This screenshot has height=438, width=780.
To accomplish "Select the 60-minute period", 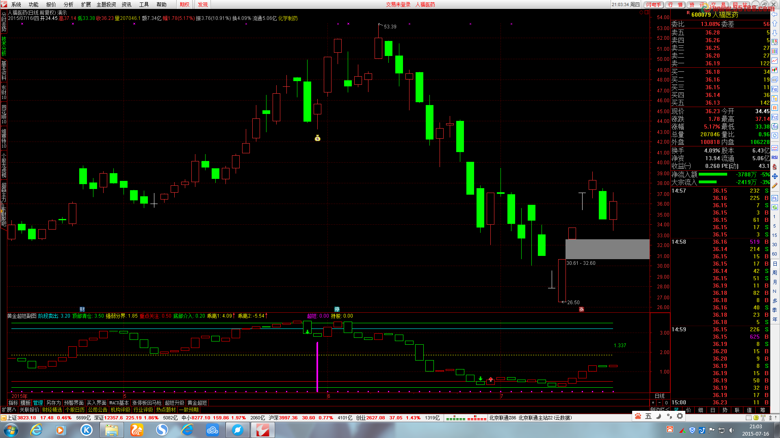I will [x=775, y=254].
